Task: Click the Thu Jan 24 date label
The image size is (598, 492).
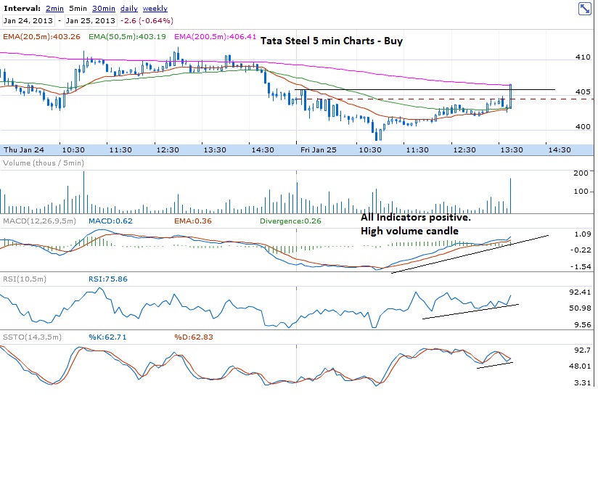Action: click(x=24, y=150)
